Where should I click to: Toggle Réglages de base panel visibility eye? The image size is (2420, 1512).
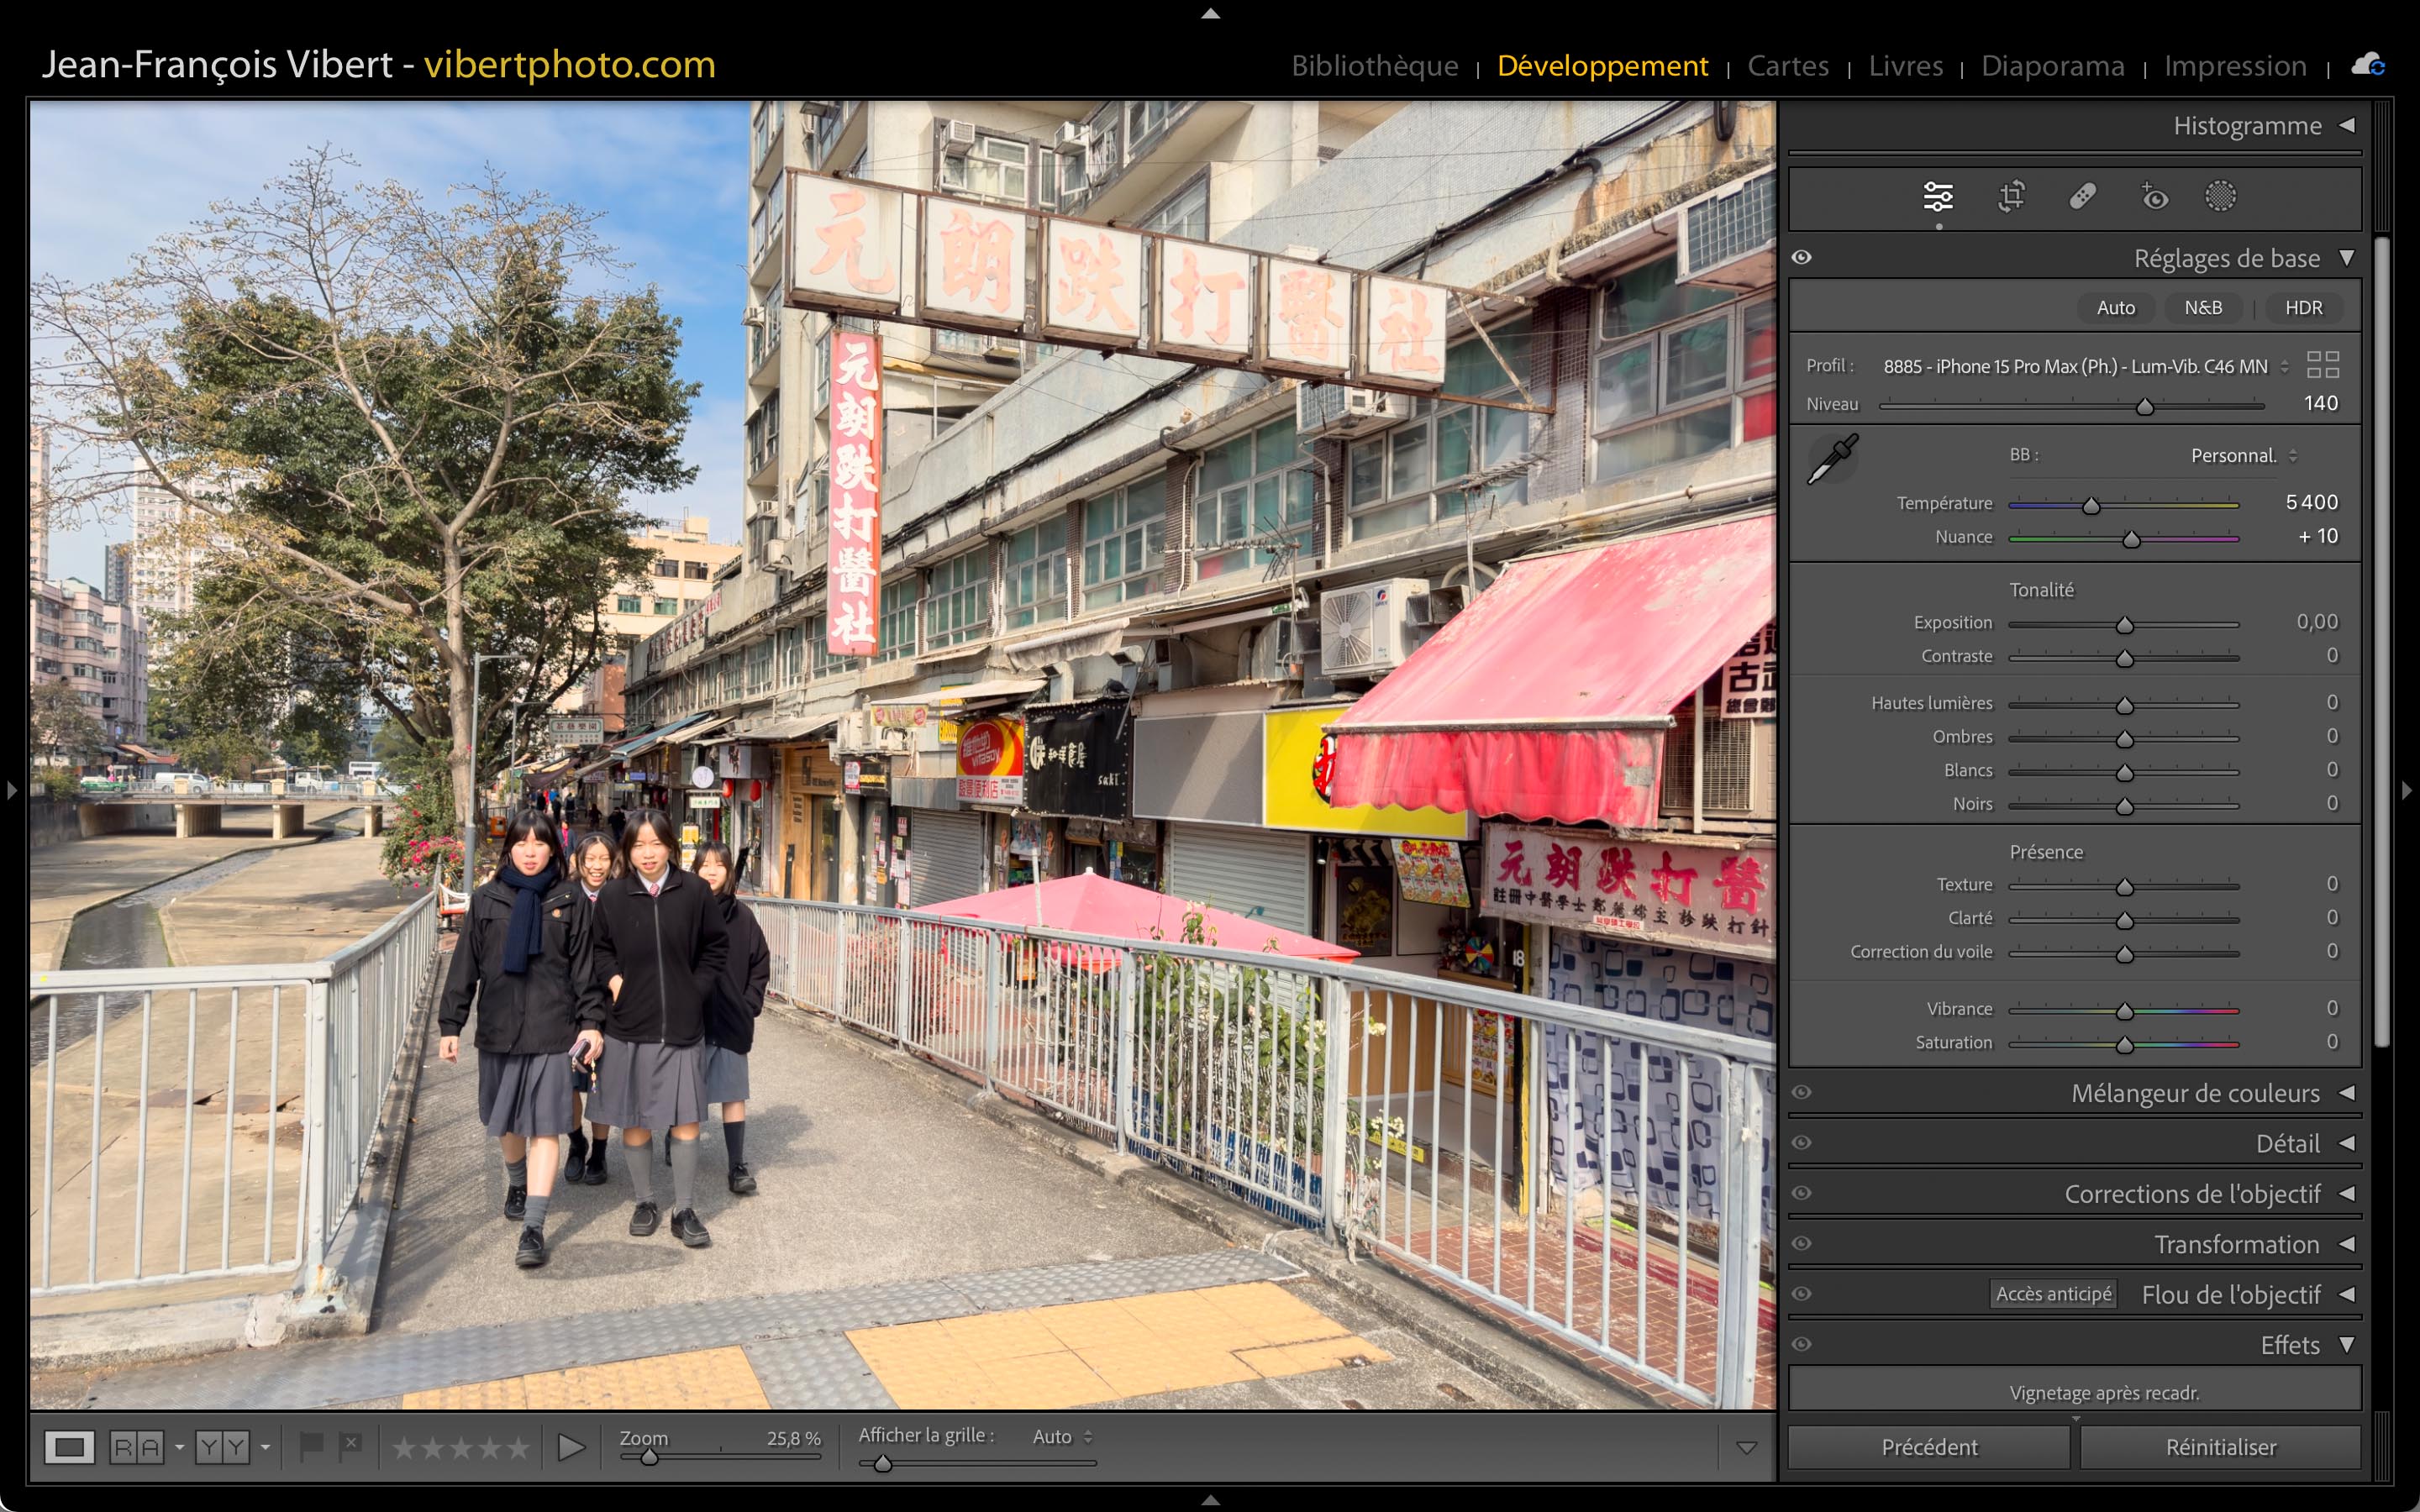coord(1802,258)
